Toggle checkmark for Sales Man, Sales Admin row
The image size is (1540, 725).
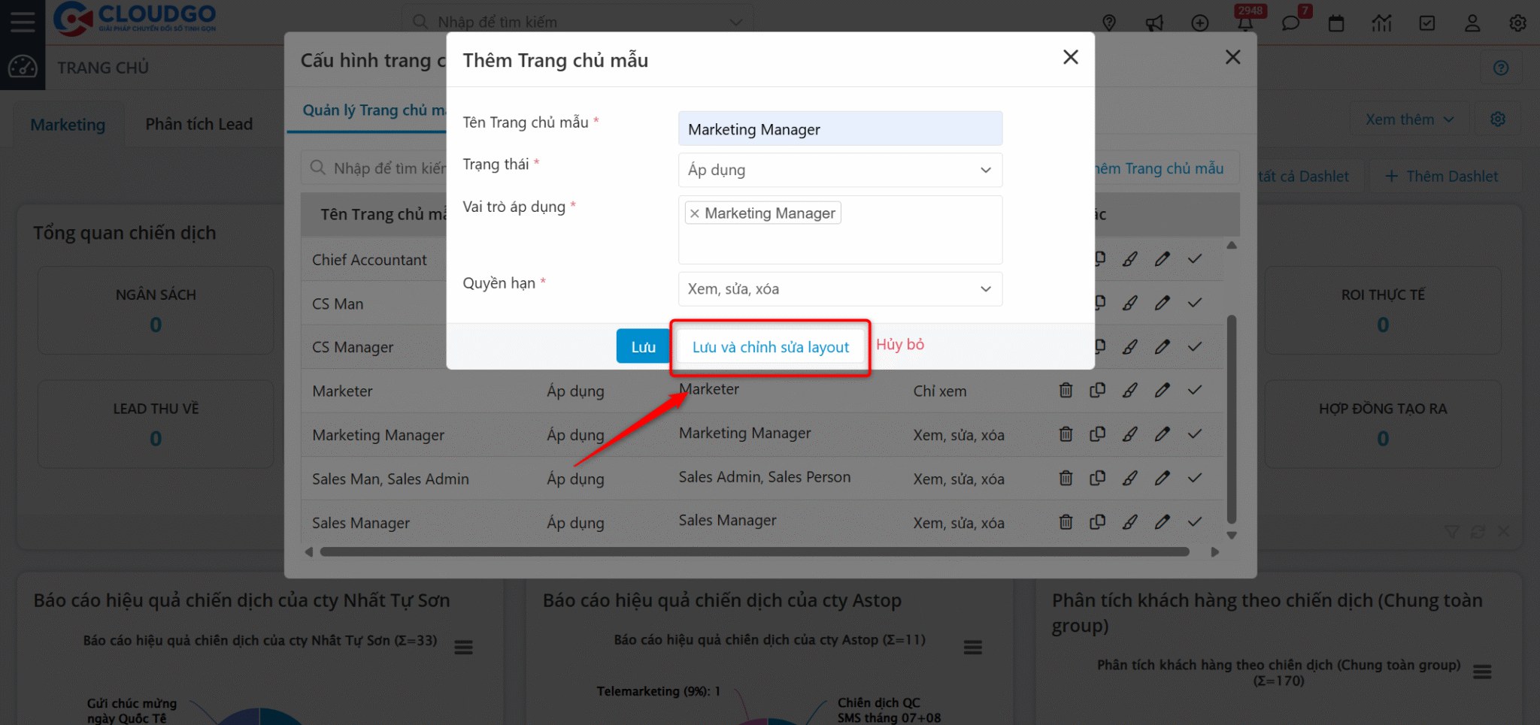[1195, 479]
